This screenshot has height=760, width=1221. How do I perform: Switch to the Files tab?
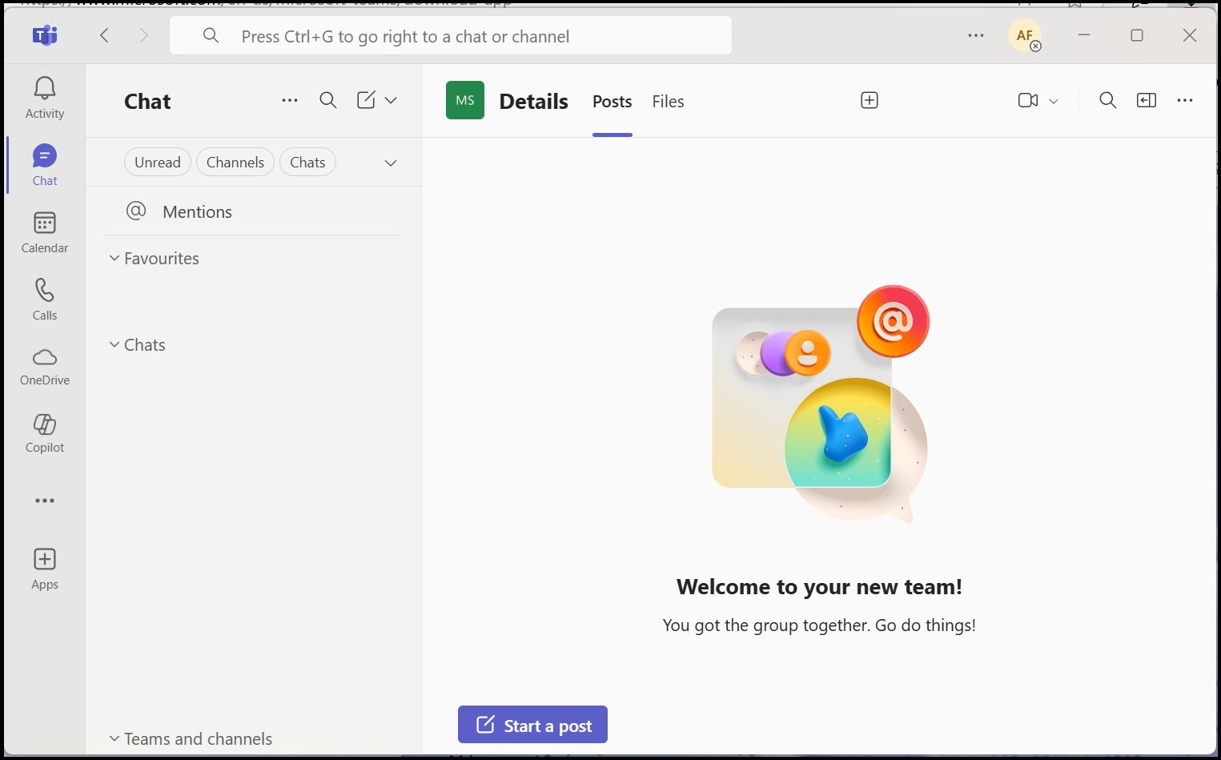pyautogui.click(x=668, y=102)
